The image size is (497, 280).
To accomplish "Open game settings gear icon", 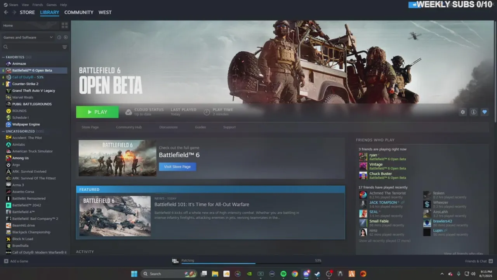I will tap(462, 112).
